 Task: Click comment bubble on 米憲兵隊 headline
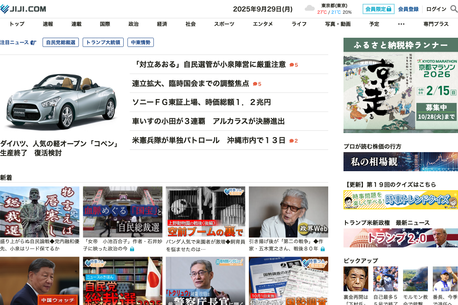[292, 141]
